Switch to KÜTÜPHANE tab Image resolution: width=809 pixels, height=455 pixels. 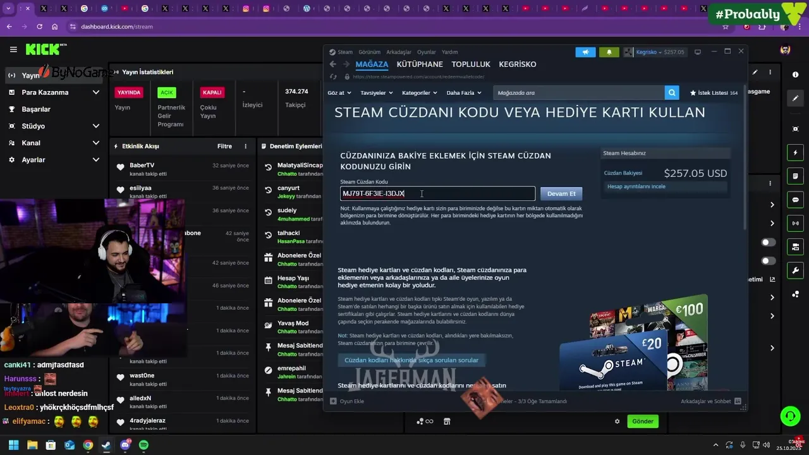click(x=420, y=64)
